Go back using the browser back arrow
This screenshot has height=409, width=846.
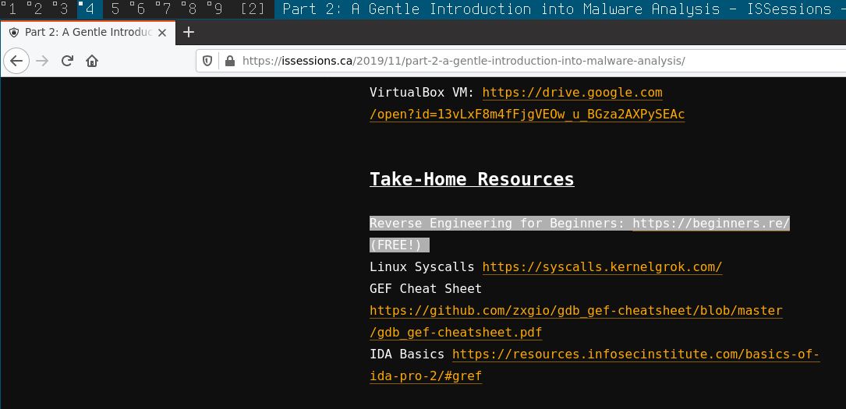(x=16, y=61)
